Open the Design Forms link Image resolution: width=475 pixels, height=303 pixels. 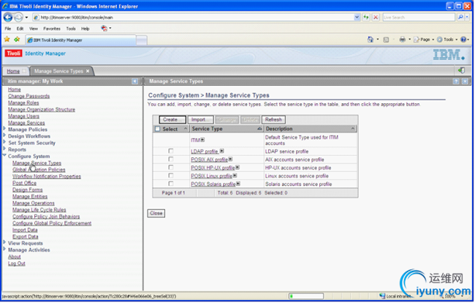28,190
